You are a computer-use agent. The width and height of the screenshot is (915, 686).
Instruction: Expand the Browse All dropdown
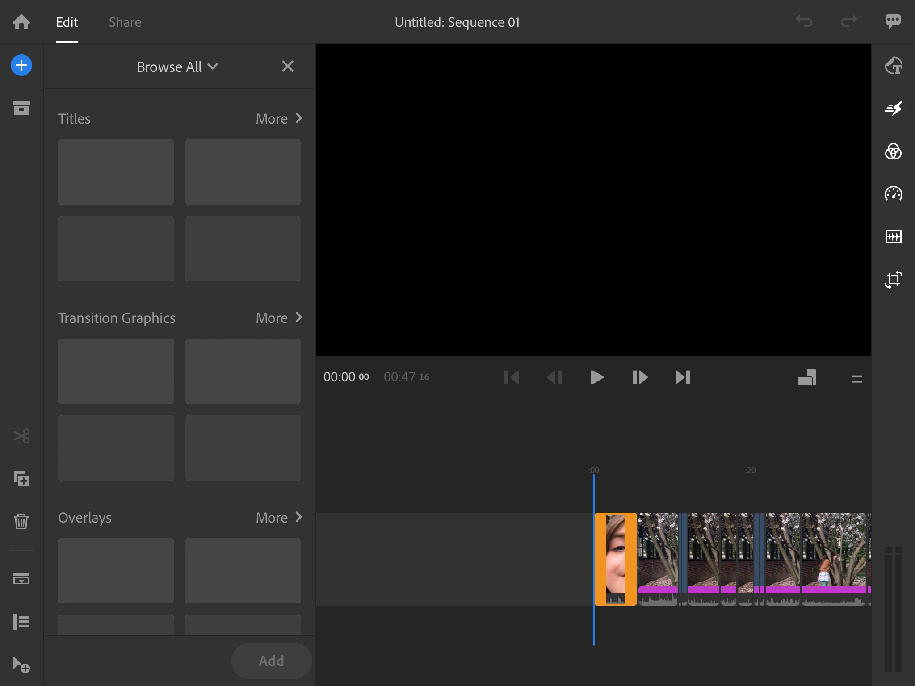[177, 67]
